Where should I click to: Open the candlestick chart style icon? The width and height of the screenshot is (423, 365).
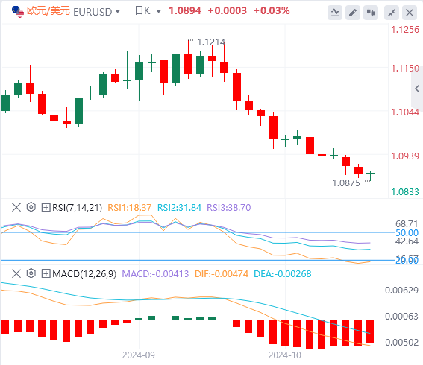click(x=371, y=13)
